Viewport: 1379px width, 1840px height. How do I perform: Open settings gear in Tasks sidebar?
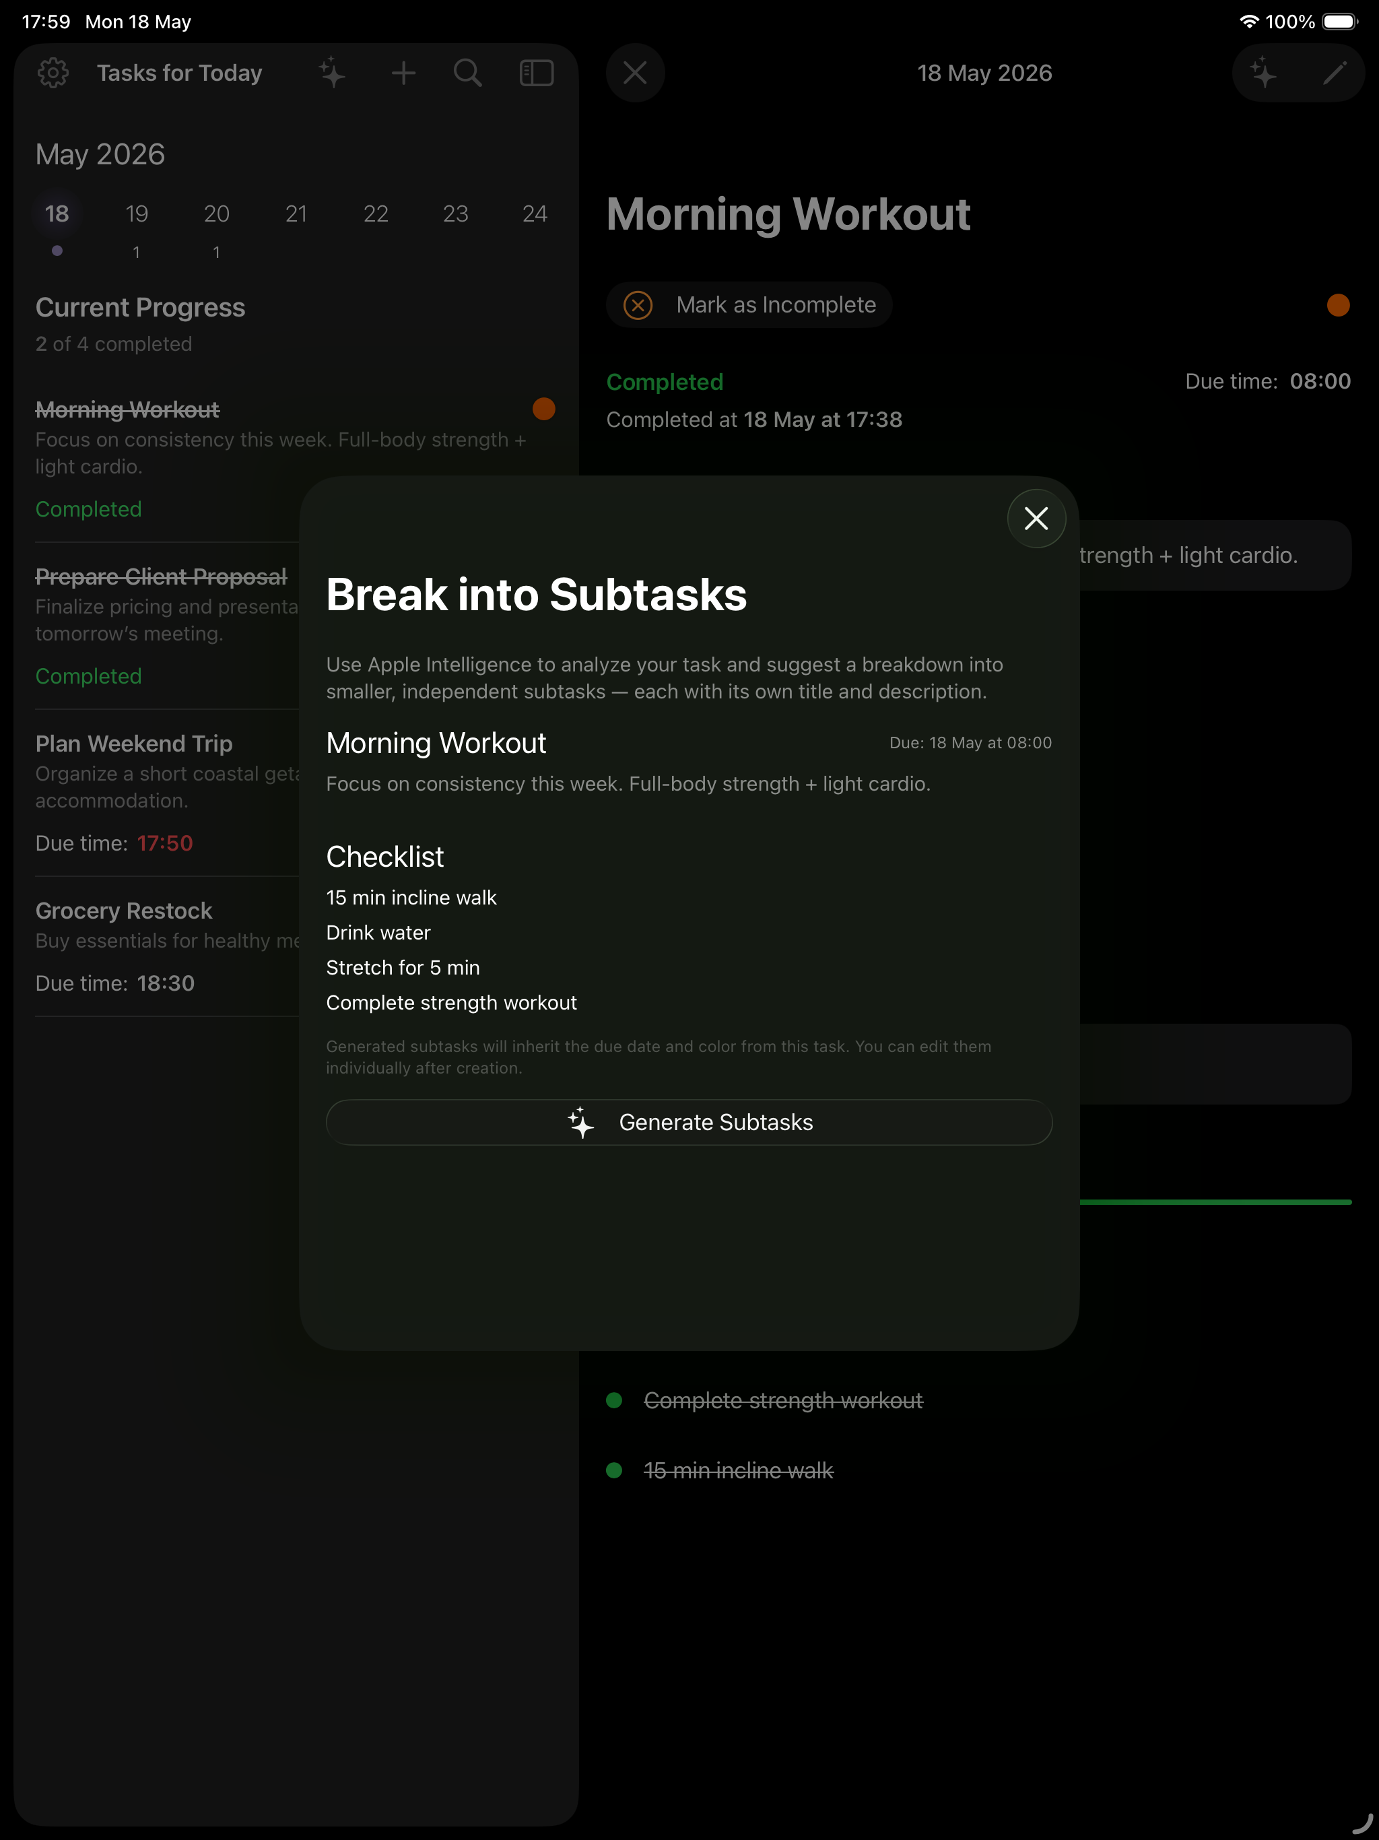53,73
